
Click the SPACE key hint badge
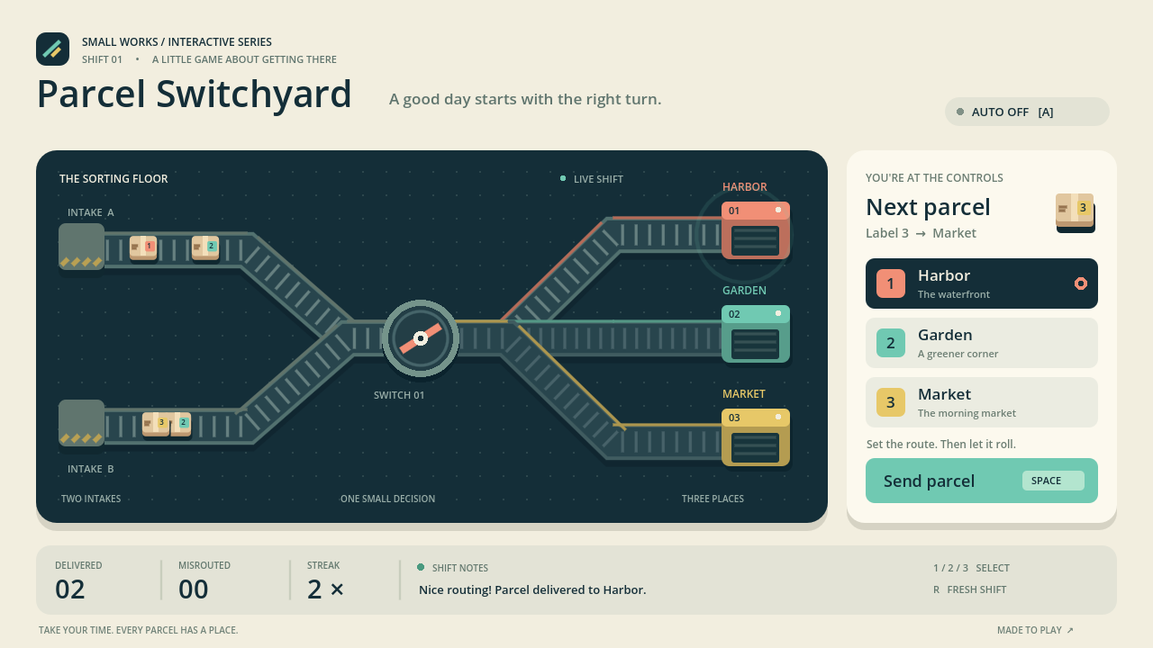point(1053,481)
